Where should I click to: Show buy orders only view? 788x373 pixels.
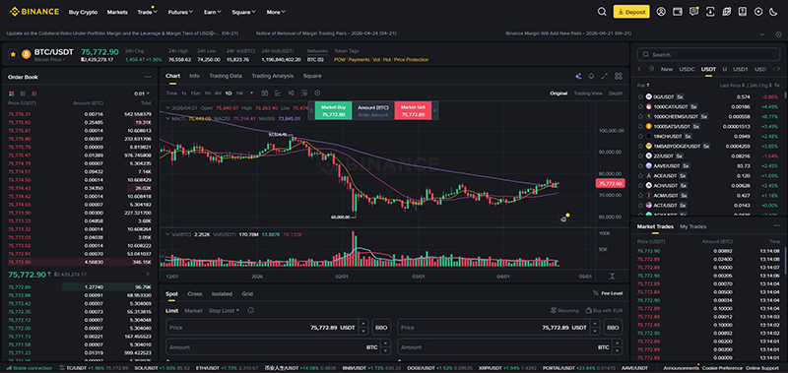click(x=23, y=93)
